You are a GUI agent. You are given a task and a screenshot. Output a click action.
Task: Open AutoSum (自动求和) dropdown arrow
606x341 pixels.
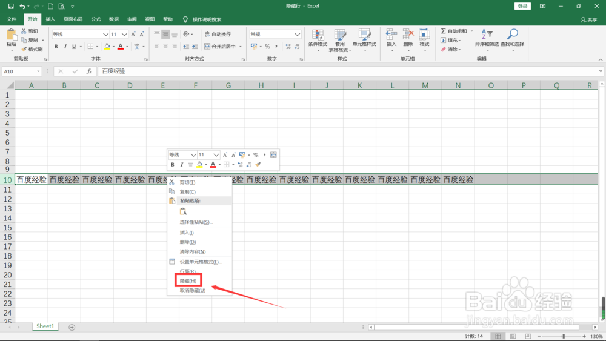[x=472, y=31]
